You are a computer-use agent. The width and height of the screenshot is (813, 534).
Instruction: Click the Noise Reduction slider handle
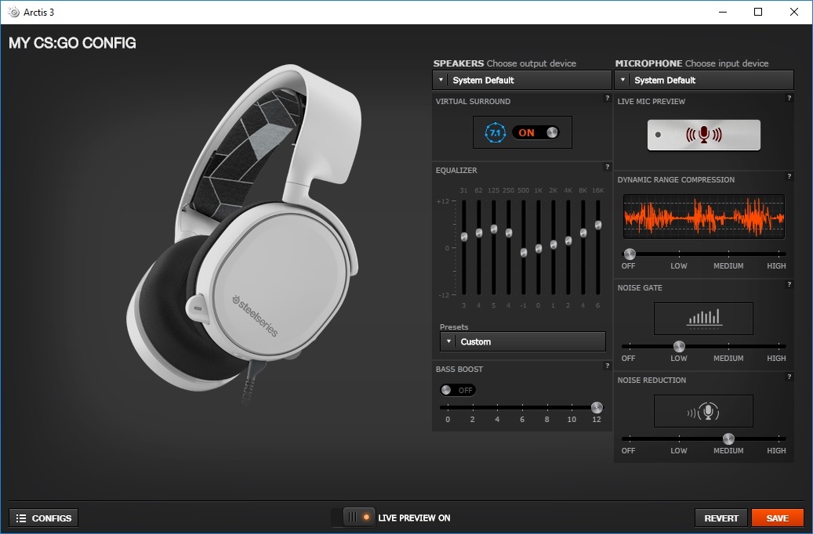click(x=728, y=438)
